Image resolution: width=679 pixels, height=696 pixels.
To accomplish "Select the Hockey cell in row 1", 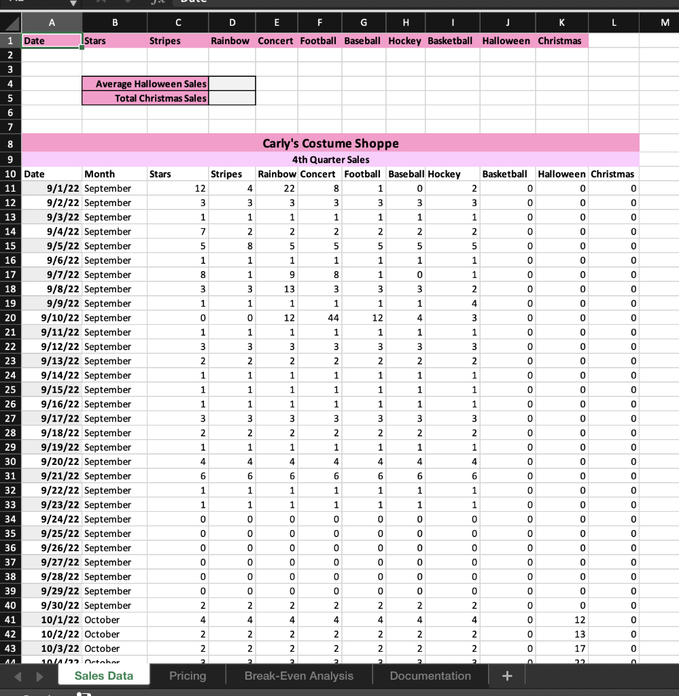I will (x=406, y=41).
